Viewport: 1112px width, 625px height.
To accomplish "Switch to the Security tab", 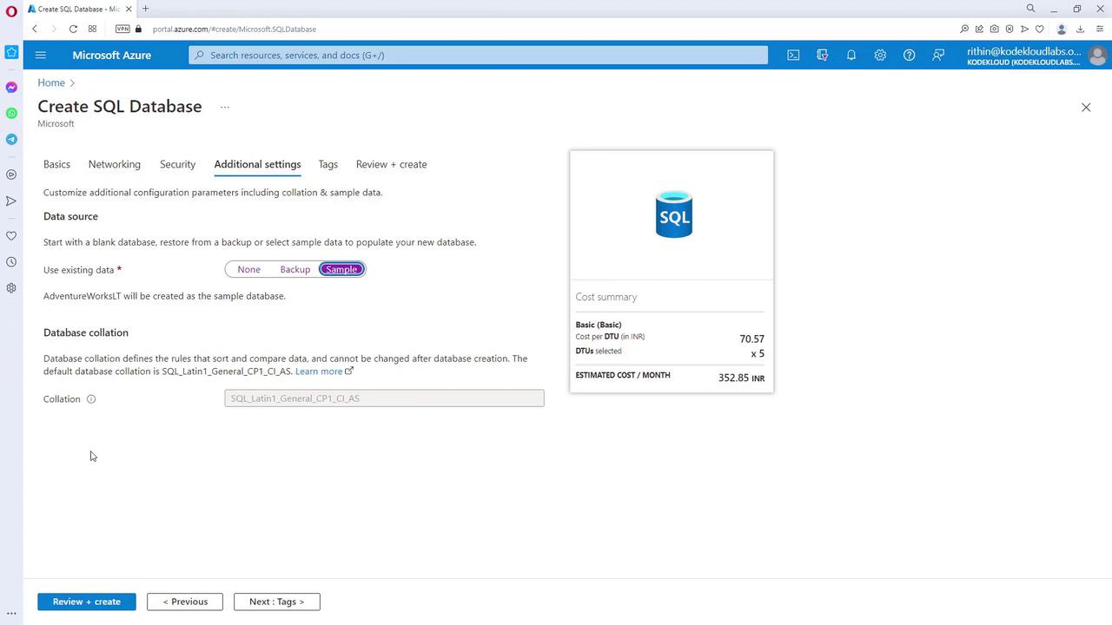I will [x=177, y=164].
